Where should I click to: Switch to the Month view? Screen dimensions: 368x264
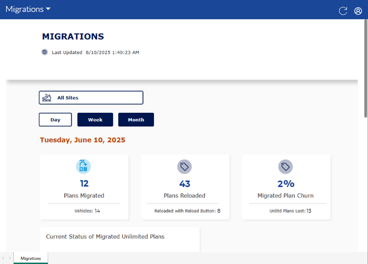coord(136,120)
